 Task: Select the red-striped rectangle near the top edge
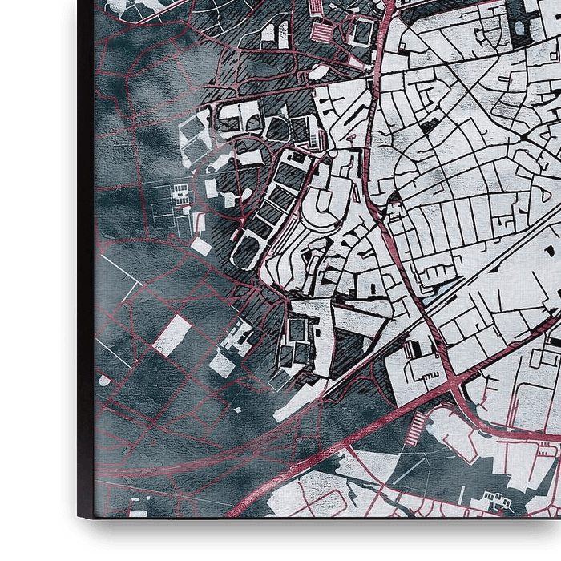coord(320,32)
